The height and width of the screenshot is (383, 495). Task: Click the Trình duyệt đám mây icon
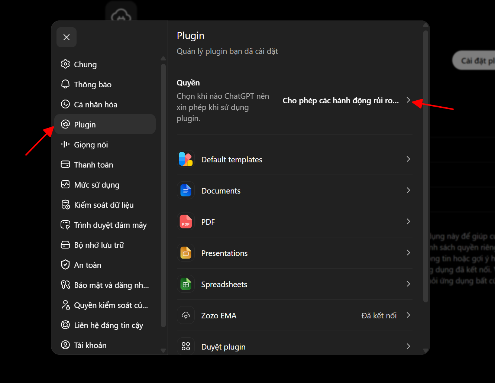pyautogui.click(x=65, y=224)
